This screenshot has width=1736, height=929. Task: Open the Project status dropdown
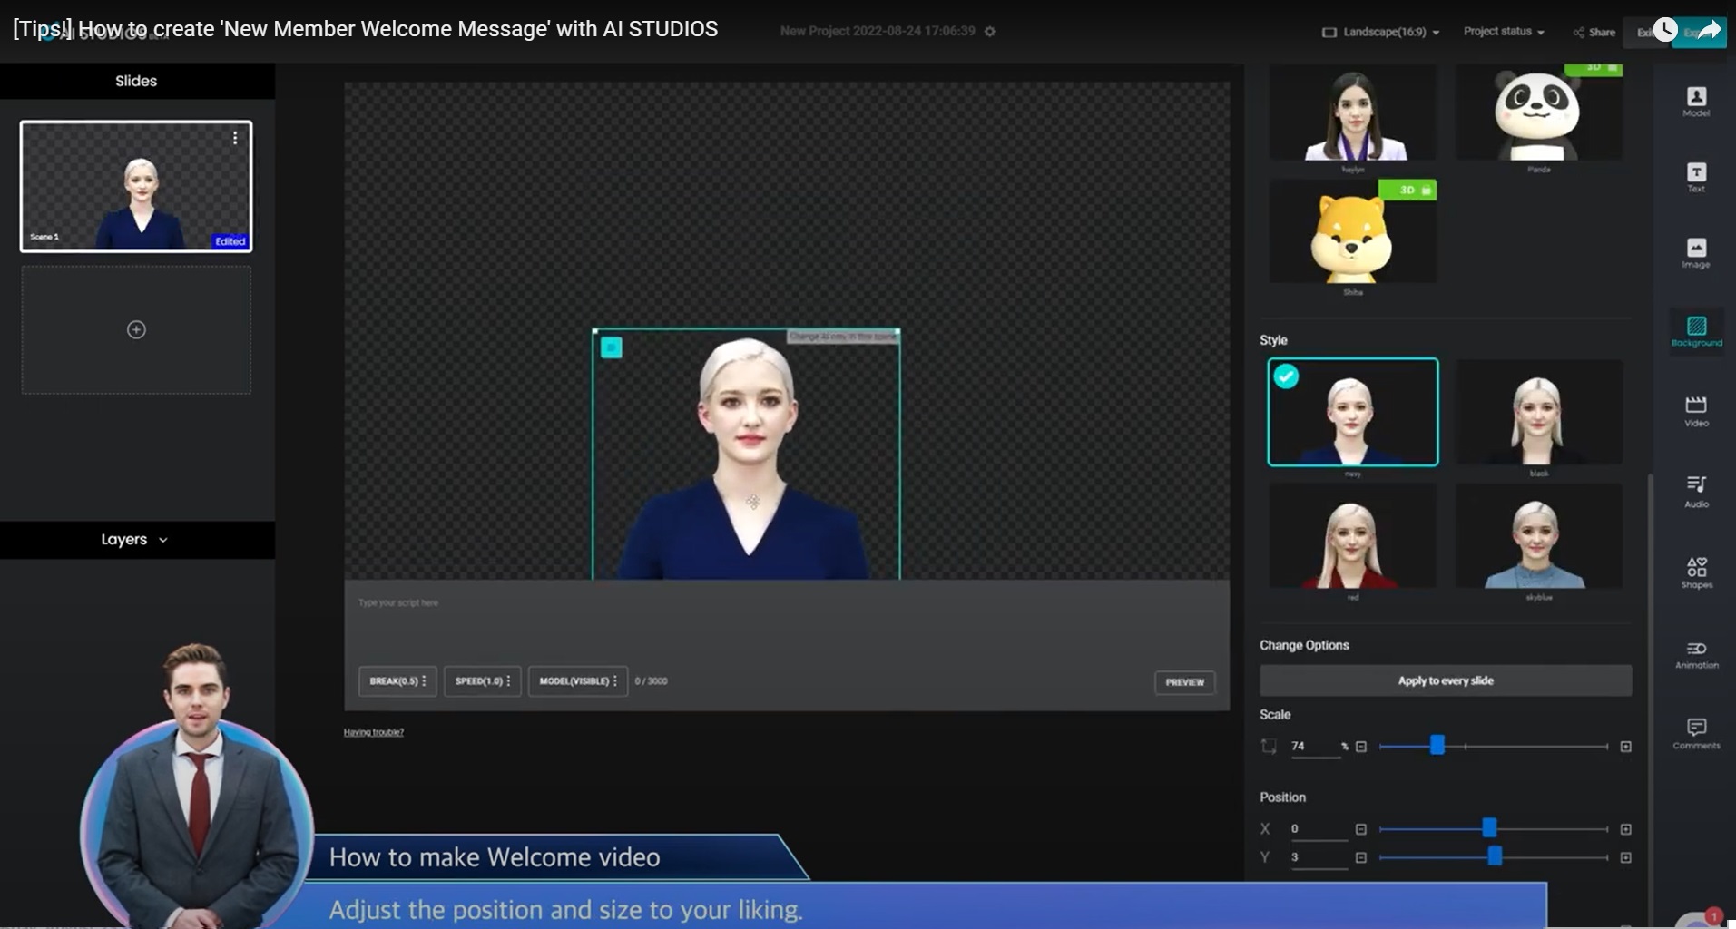pyautogui.click(x=1504, y=31)
